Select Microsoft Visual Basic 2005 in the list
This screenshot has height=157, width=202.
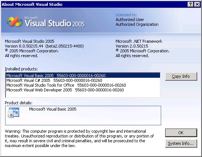pos(83,76)
